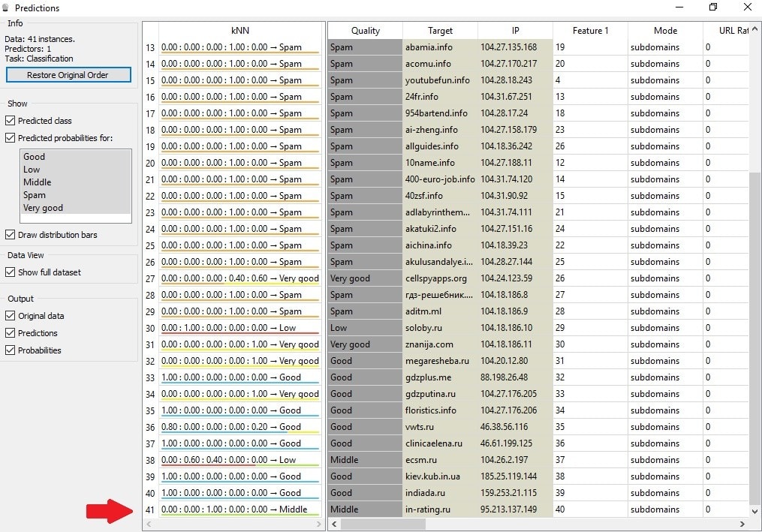Toggle Show full dataset checkbox
The height and width of the screenshot is (532, 762).
click(x=11, y=272)
